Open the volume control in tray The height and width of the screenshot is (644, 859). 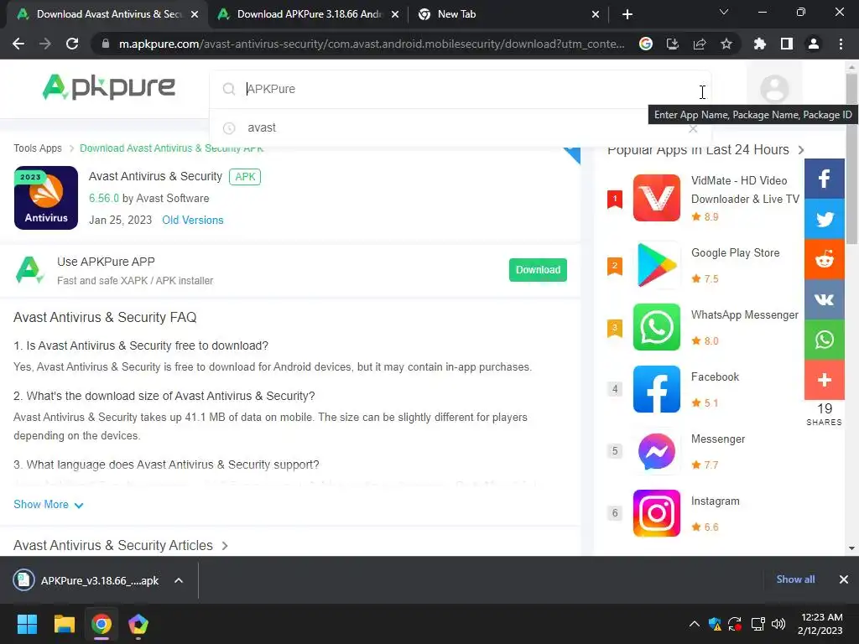[778, 624]
